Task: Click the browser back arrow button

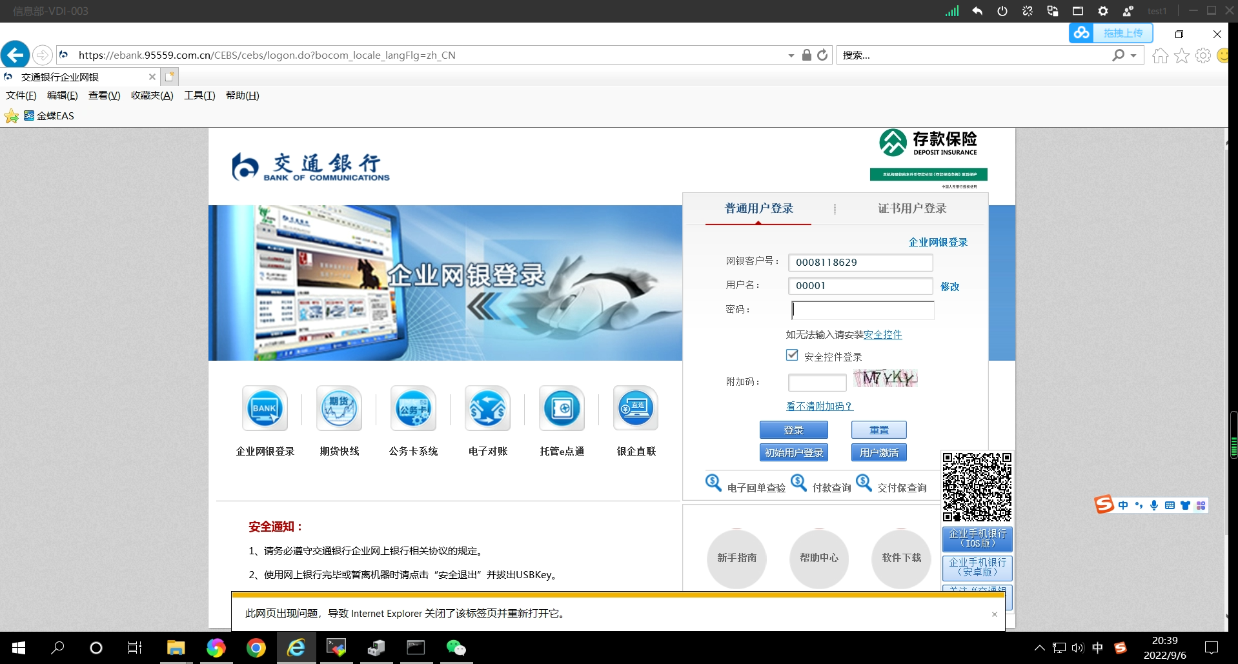Action: 15,55
